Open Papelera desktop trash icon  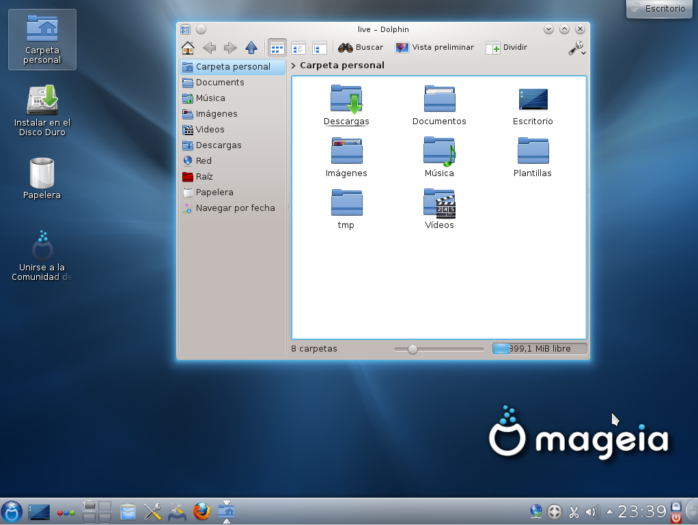click(x=42, y=178)
